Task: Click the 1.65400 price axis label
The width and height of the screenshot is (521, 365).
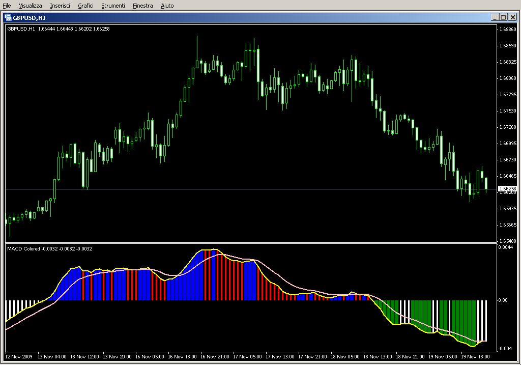Action: (508, 241)
